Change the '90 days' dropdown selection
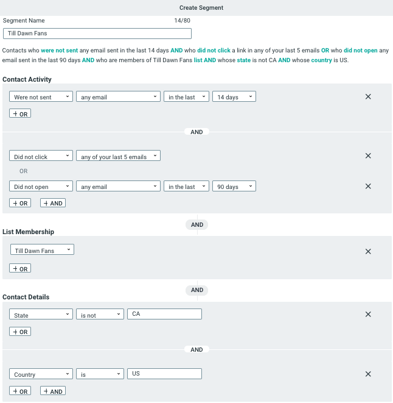The width and height of the screenshot is (393, 403). click(x=234, y=187)
